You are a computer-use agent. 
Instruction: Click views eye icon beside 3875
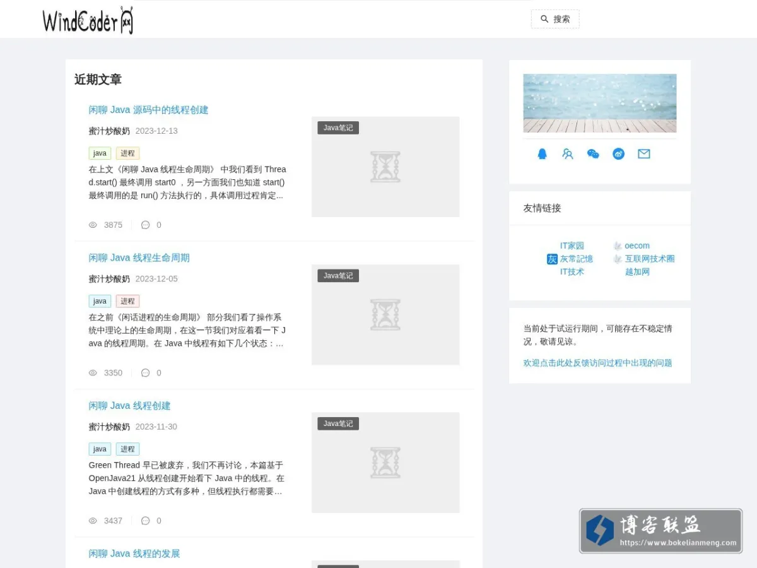pos(93,225)
